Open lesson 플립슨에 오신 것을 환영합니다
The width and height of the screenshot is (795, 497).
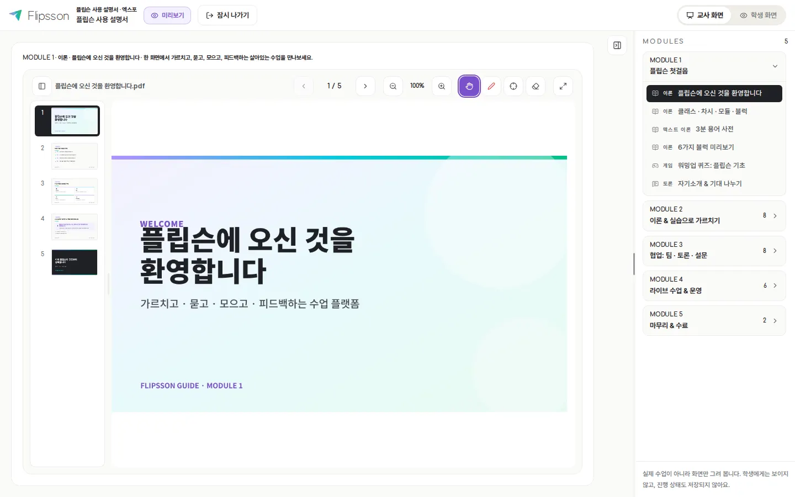click(714, 93)
